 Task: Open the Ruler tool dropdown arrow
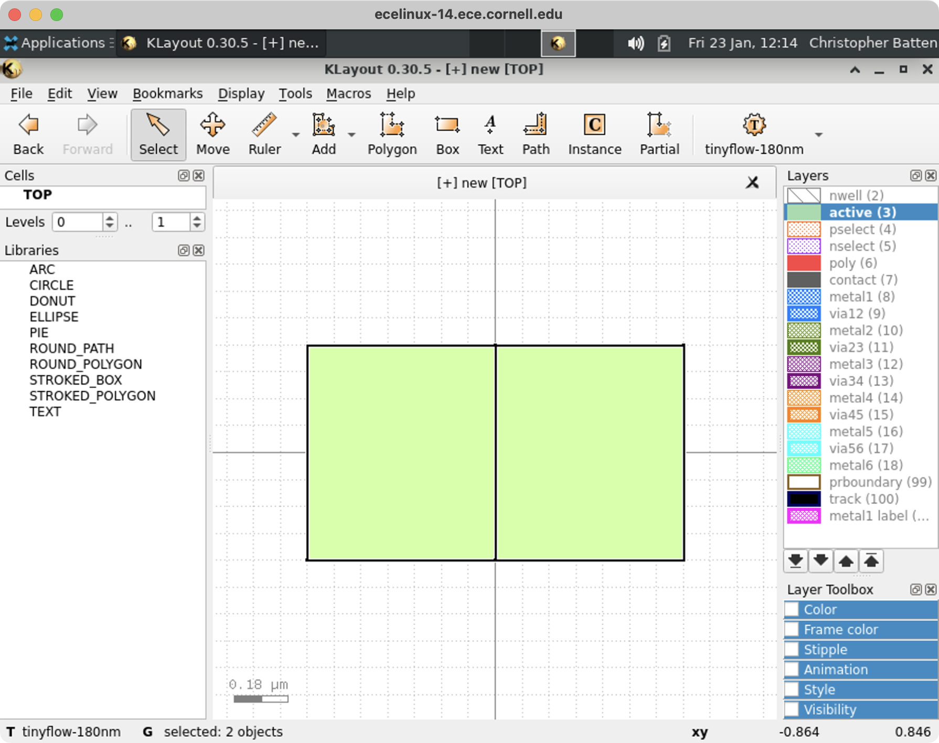point(296,135)
